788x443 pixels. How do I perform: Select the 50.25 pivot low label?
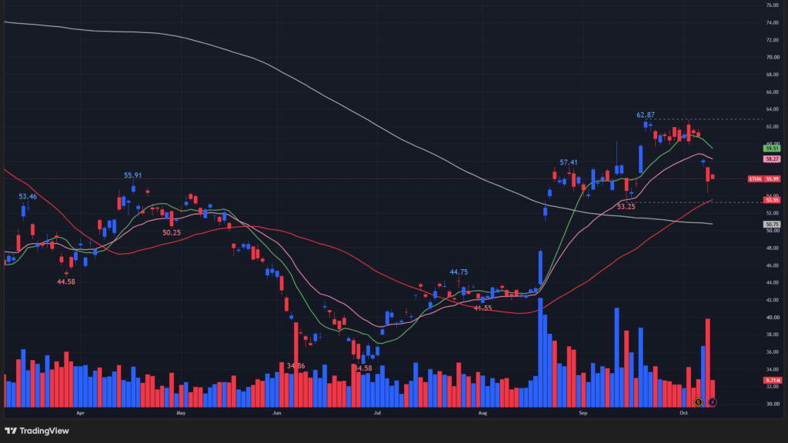[x=172, y=232]
